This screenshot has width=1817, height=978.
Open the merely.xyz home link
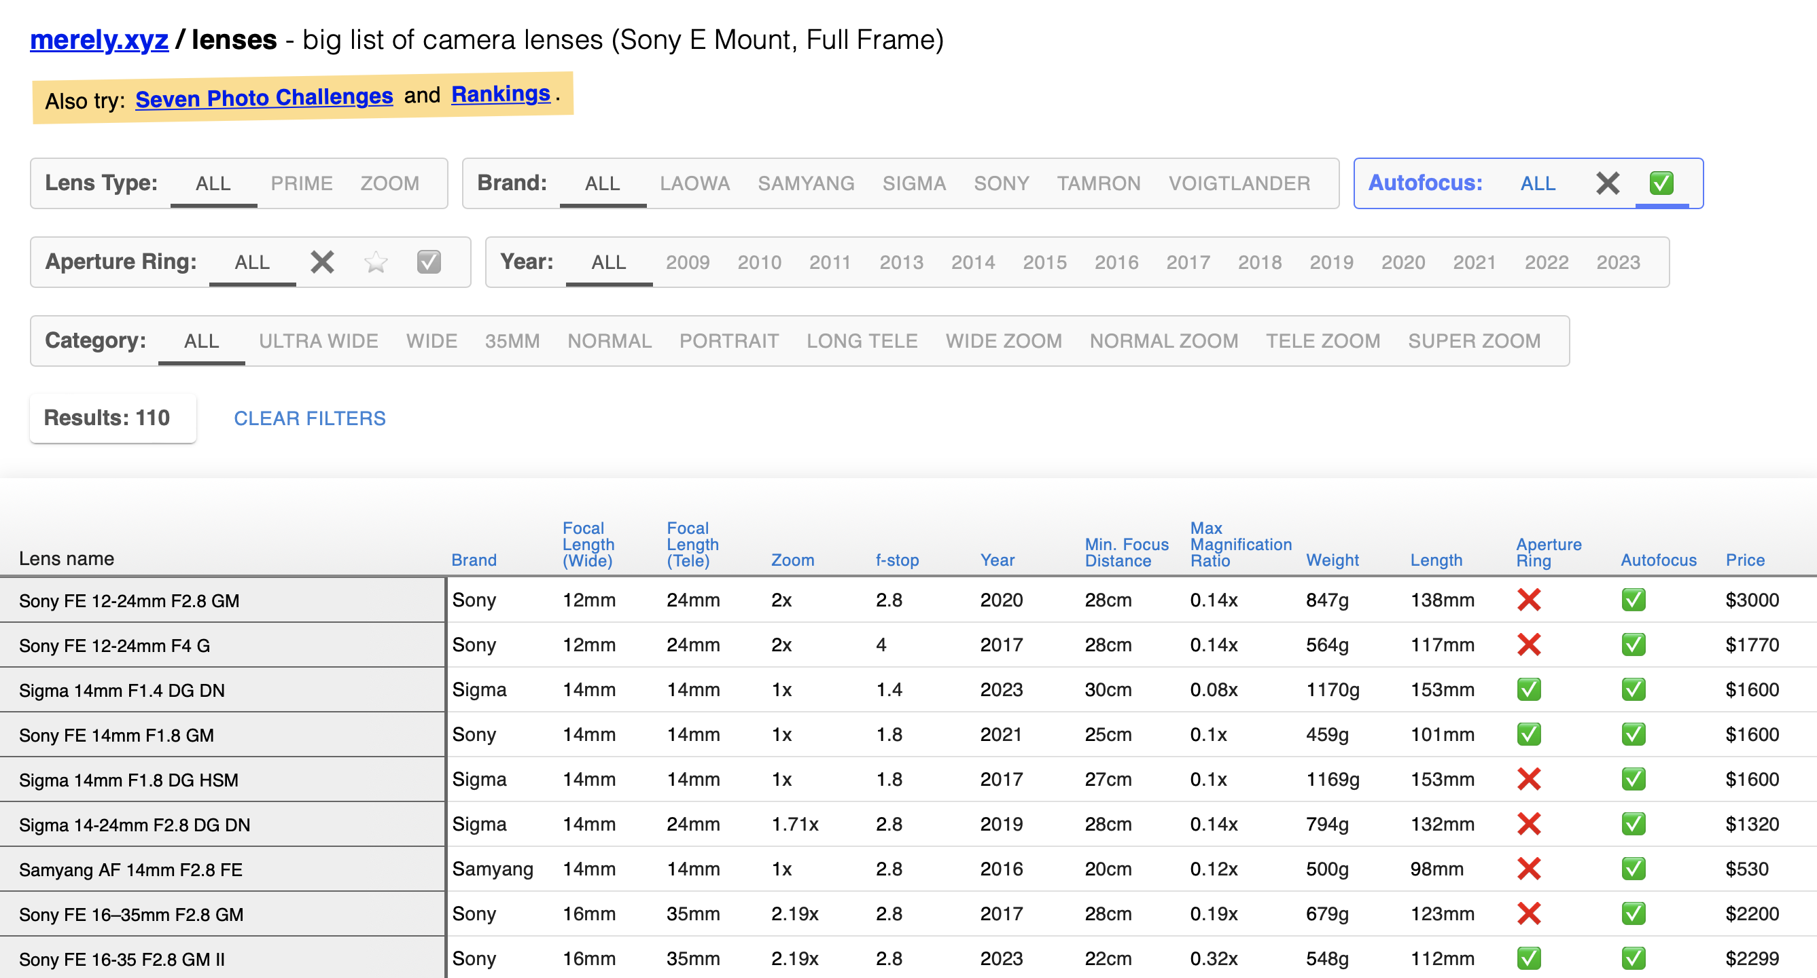99,40
